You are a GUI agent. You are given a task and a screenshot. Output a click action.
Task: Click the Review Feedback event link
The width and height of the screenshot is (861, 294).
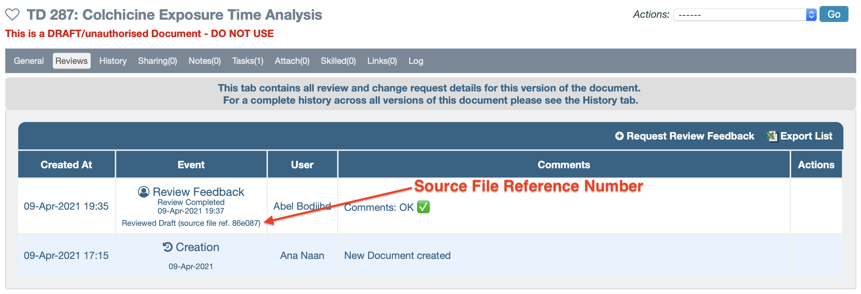click(x=198, y=192)
